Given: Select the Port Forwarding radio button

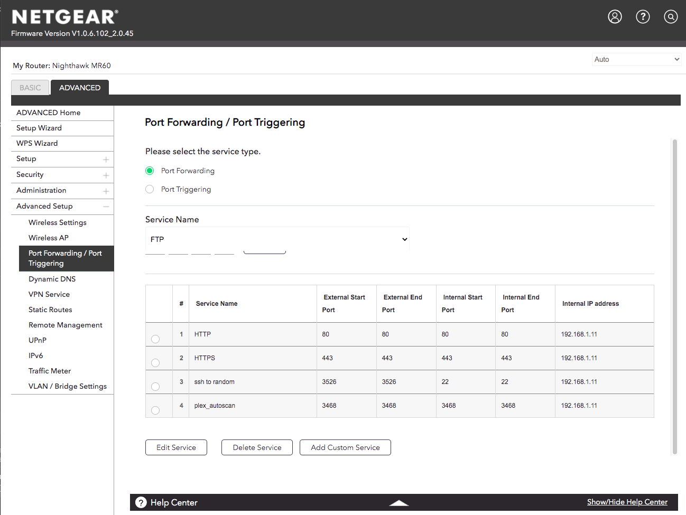Looking at the screenshot, I should point(150,171).
